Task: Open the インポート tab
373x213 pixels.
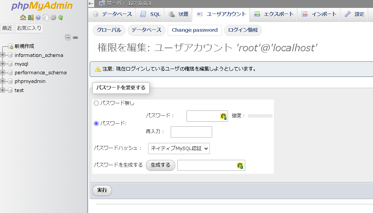Action: click(319, 14)
